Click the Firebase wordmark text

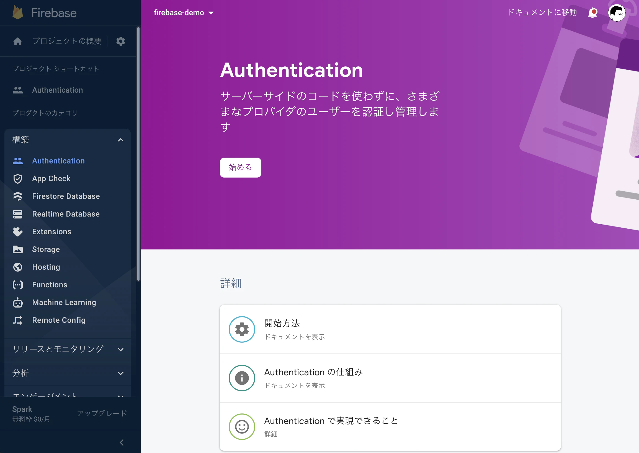54,13
